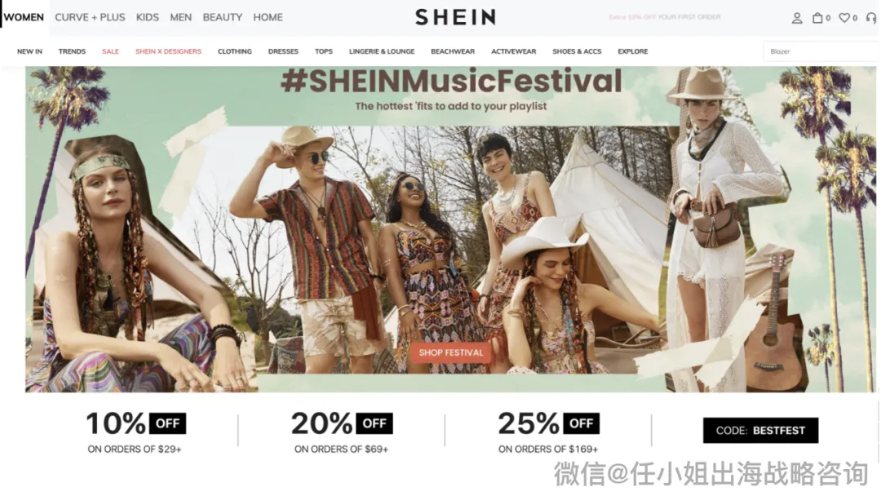Open the SALE menu item
The height and width of the screenshot is (496, 881).
(x=111, y=51)
